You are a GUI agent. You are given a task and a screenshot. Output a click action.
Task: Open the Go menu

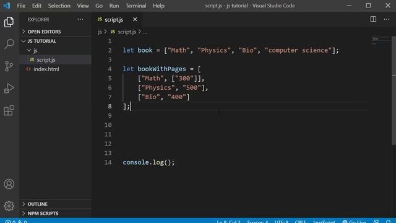pyautogui.click(x=99, y=6)
